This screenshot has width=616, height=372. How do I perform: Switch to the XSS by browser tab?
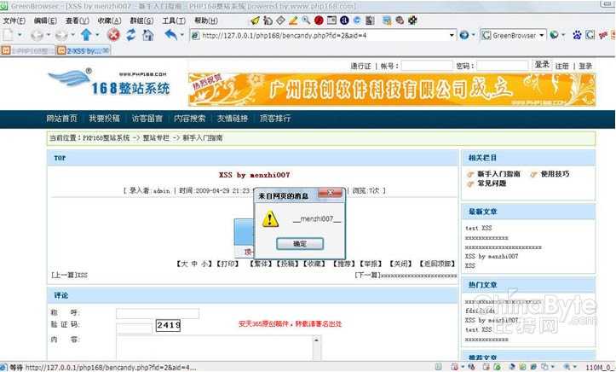coord(83,50)
